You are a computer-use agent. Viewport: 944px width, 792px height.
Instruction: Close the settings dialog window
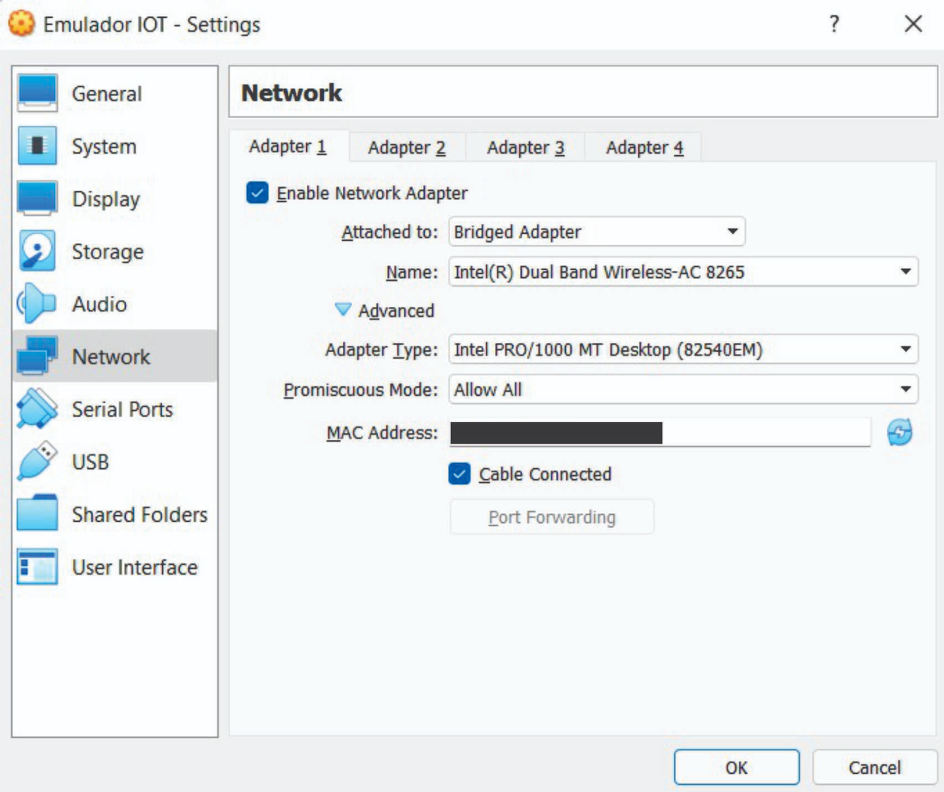(913, 24)
